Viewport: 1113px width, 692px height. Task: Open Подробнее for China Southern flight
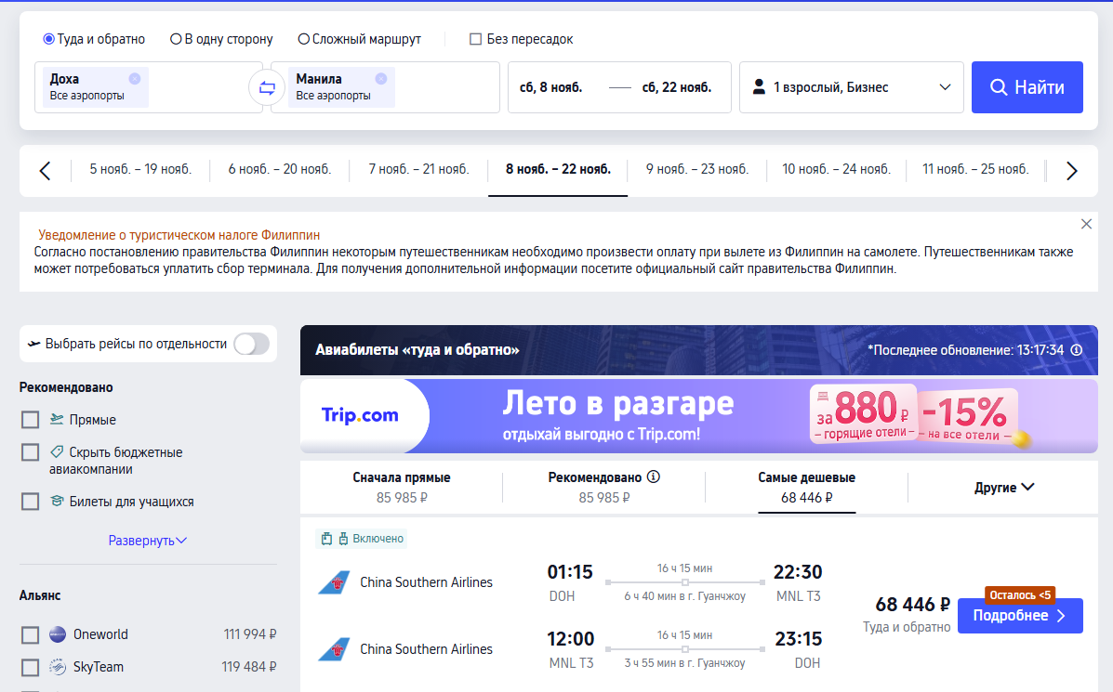click(1020, 616)
